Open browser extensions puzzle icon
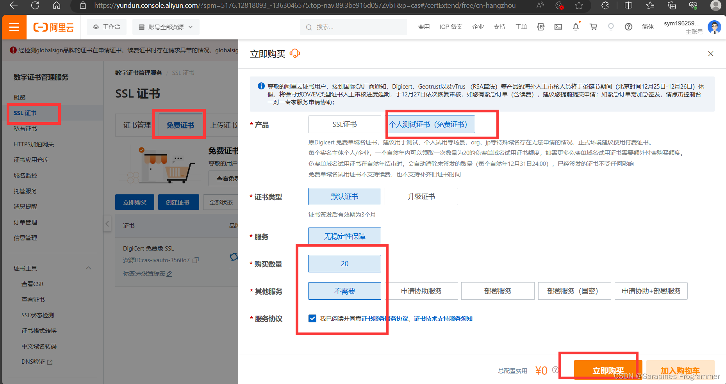726x384 pixels. click(605, 5)
